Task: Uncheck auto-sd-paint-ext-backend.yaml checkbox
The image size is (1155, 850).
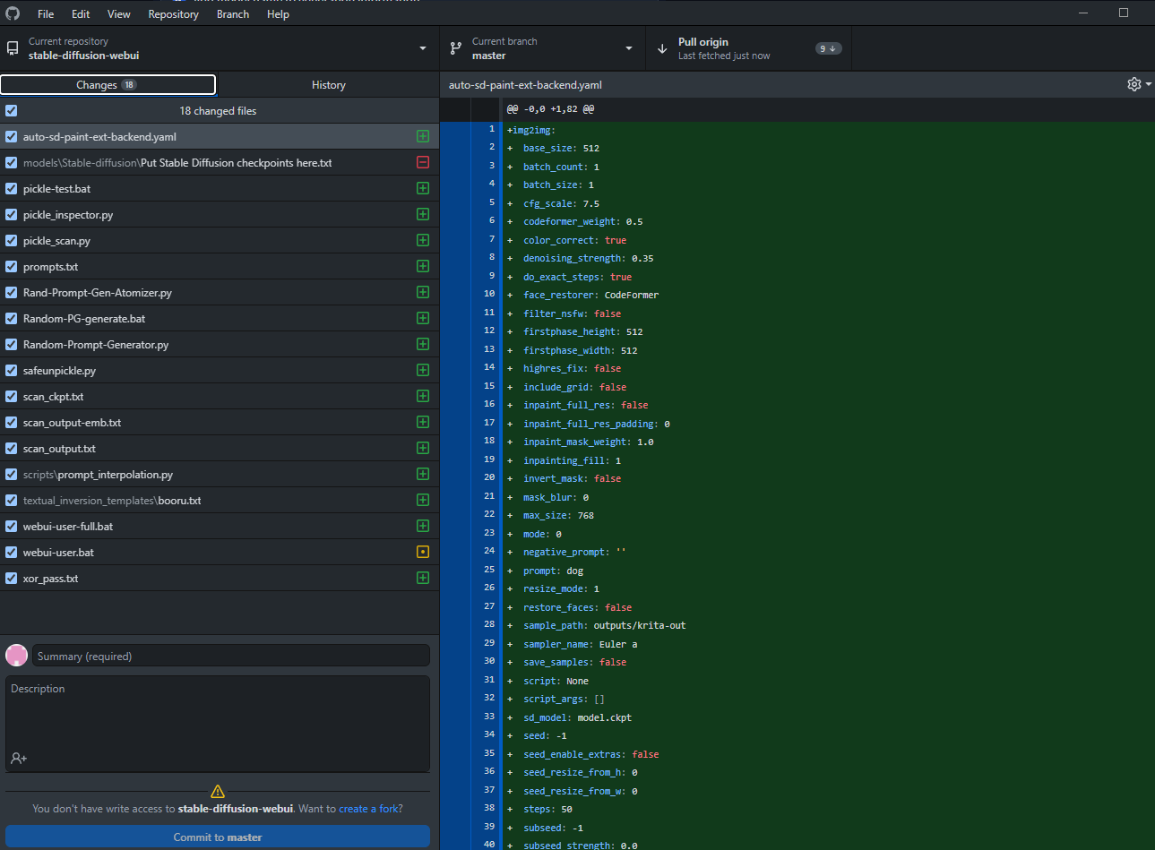Action: tap(11, 137)
